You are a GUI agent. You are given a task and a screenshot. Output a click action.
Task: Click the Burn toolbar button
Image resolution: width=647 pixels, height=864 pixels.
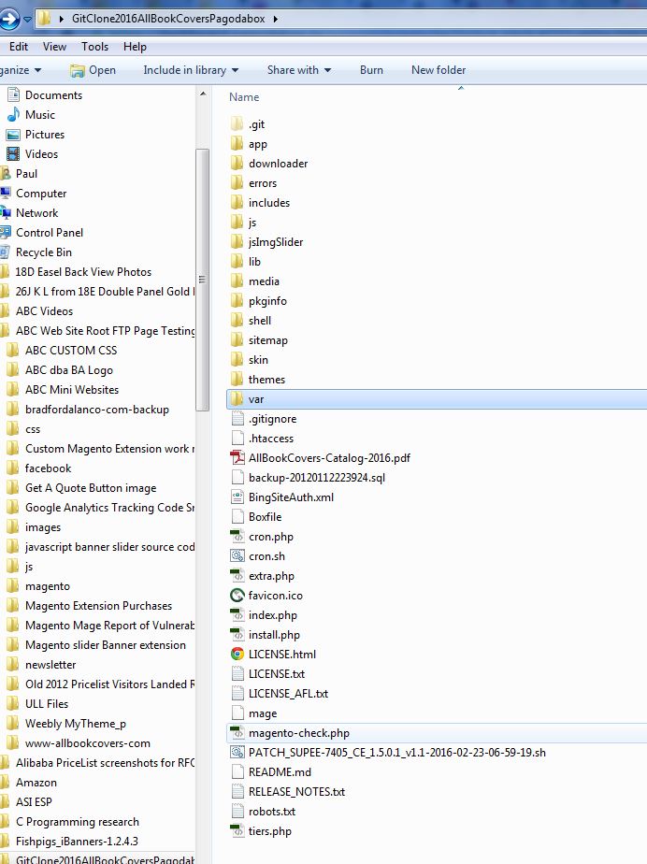(x=371, y=70)
